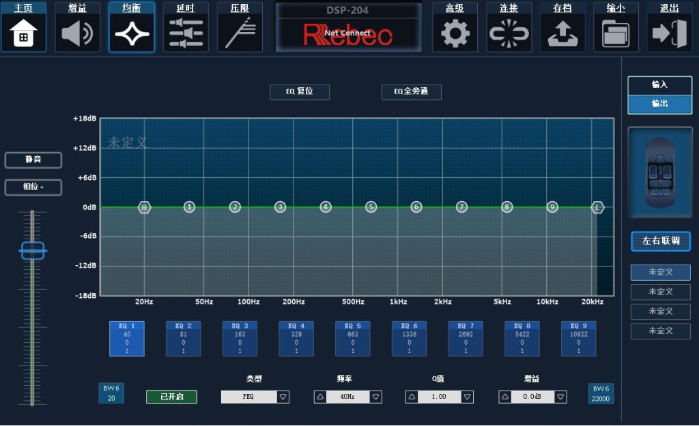This screenshot has height=426, width=699.
Task: Select the fourth 未定义 channel button
Action: tap(661, 331)
